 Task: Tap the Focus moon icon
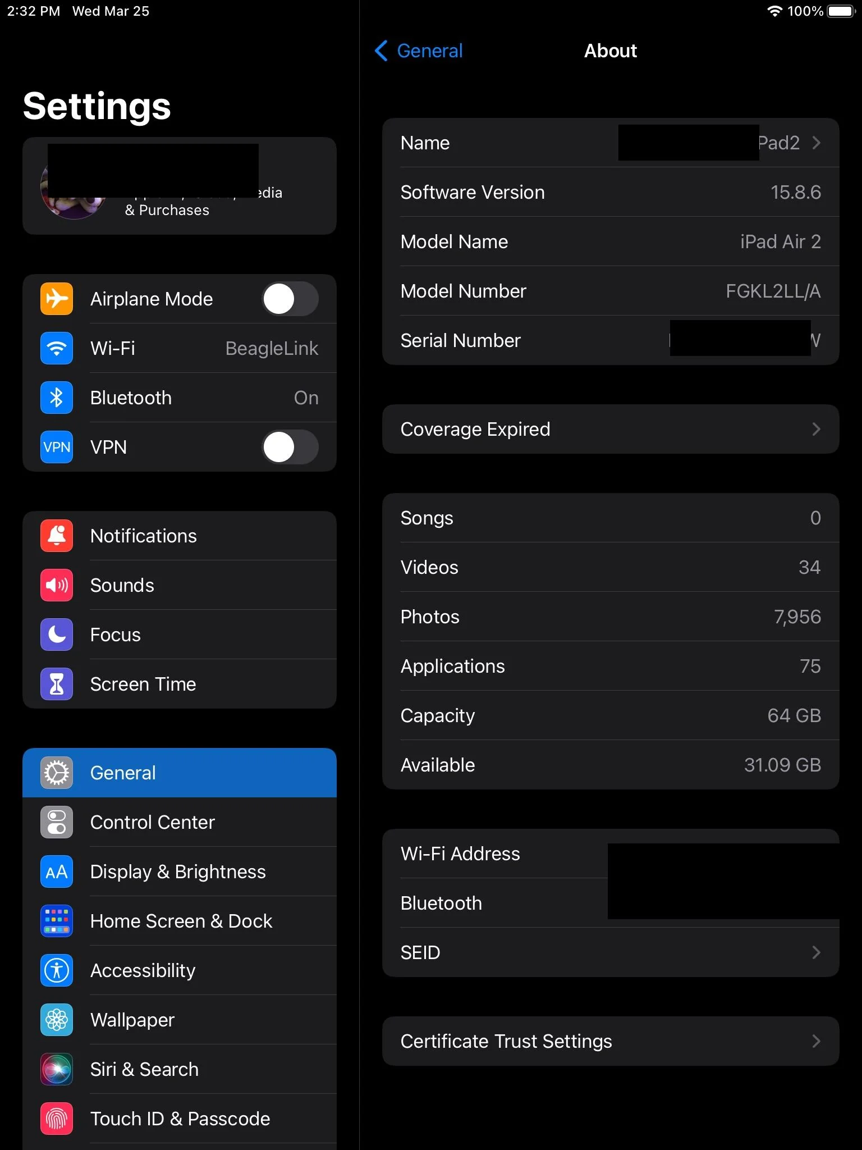[57, 635]
